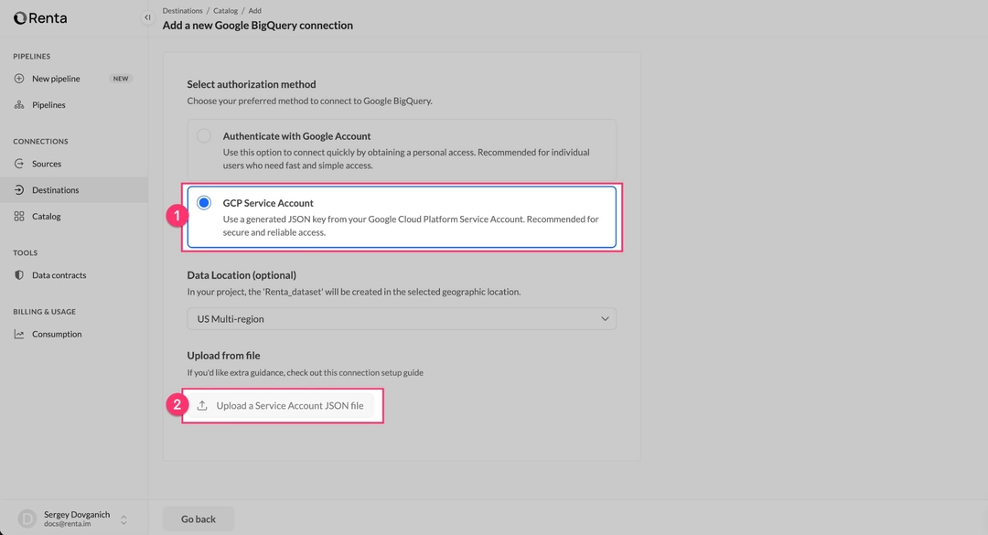Collapse the sidebar using the chevron
The width and height of the screenshot is (988, 535).
click(x=147, y=16)
